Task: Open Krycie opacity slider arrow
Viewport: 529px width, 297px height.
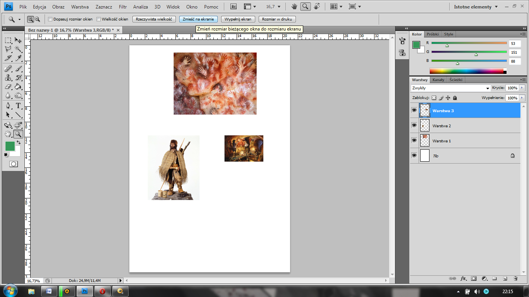Action: pyautogui.click(x=522, y=88)
